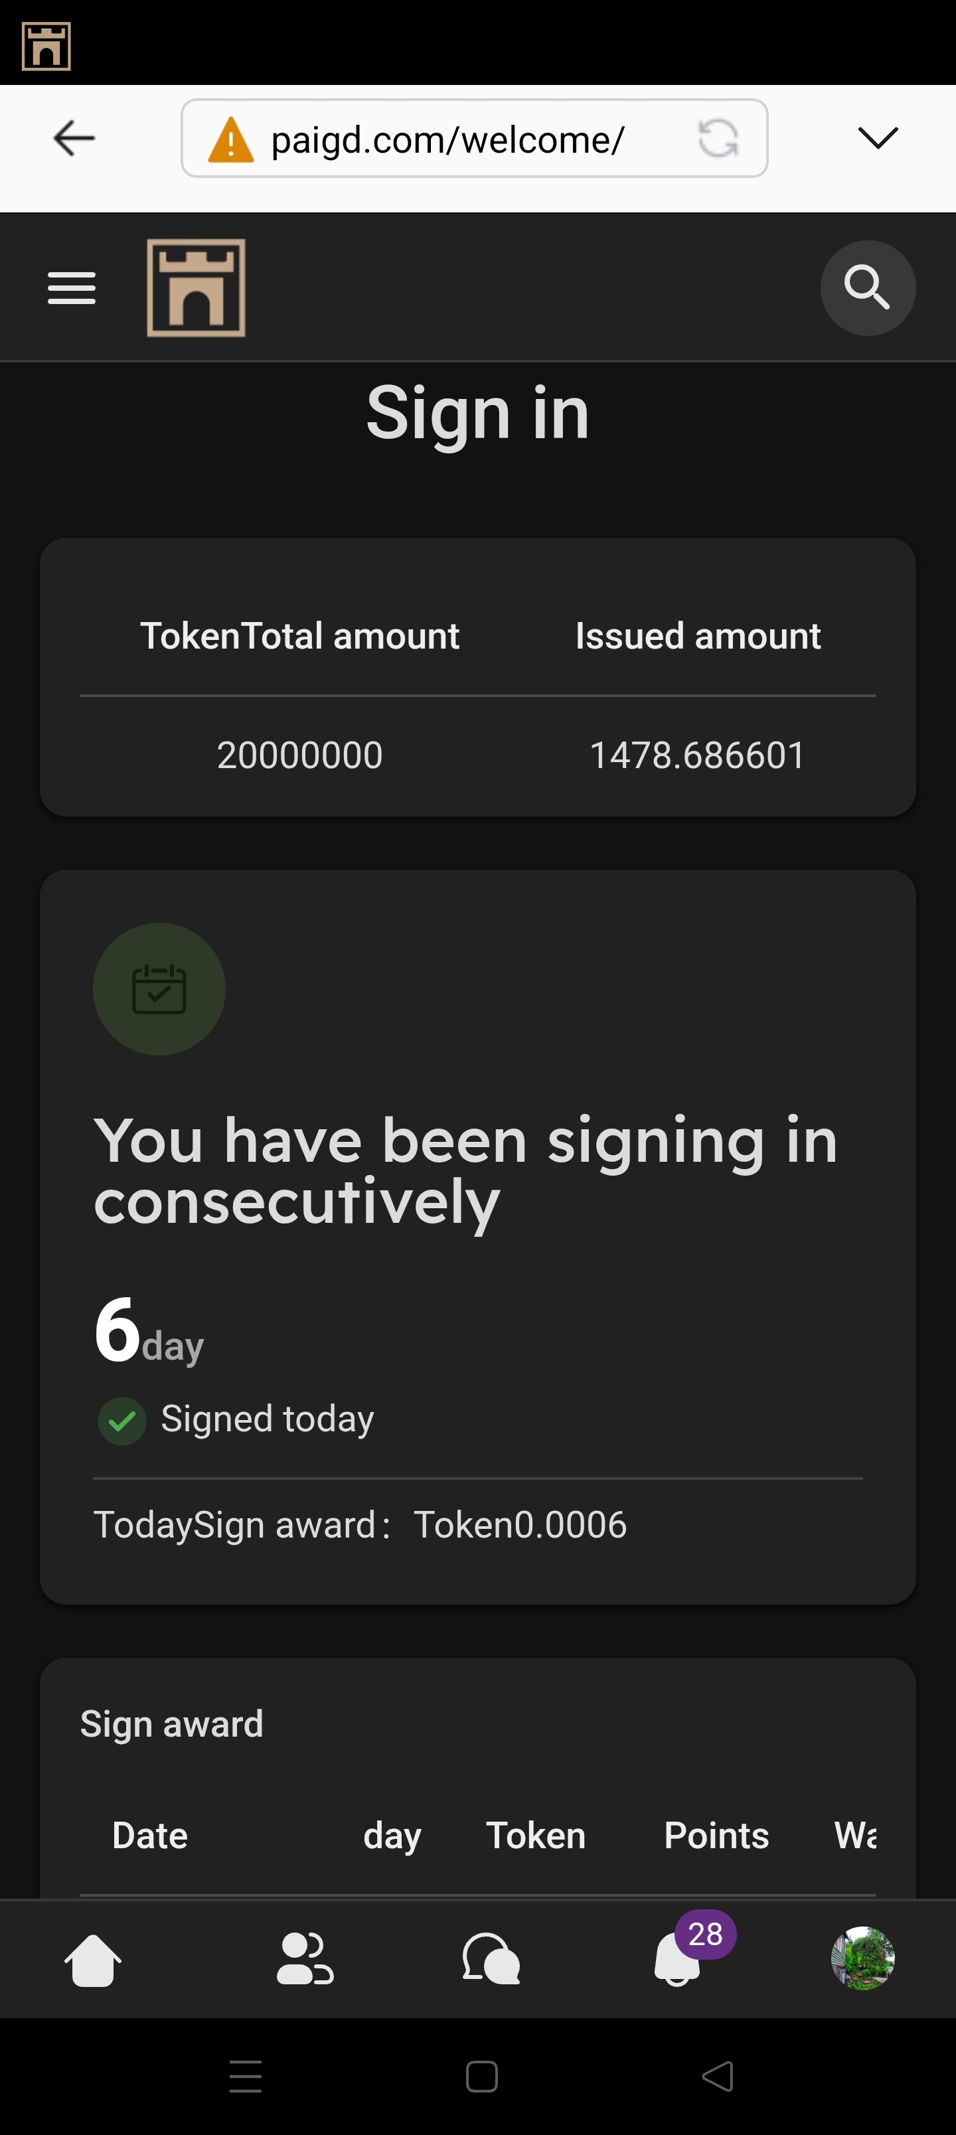
Task: Tap the green calendar check-in icon
Action: [x=159, y=988]
